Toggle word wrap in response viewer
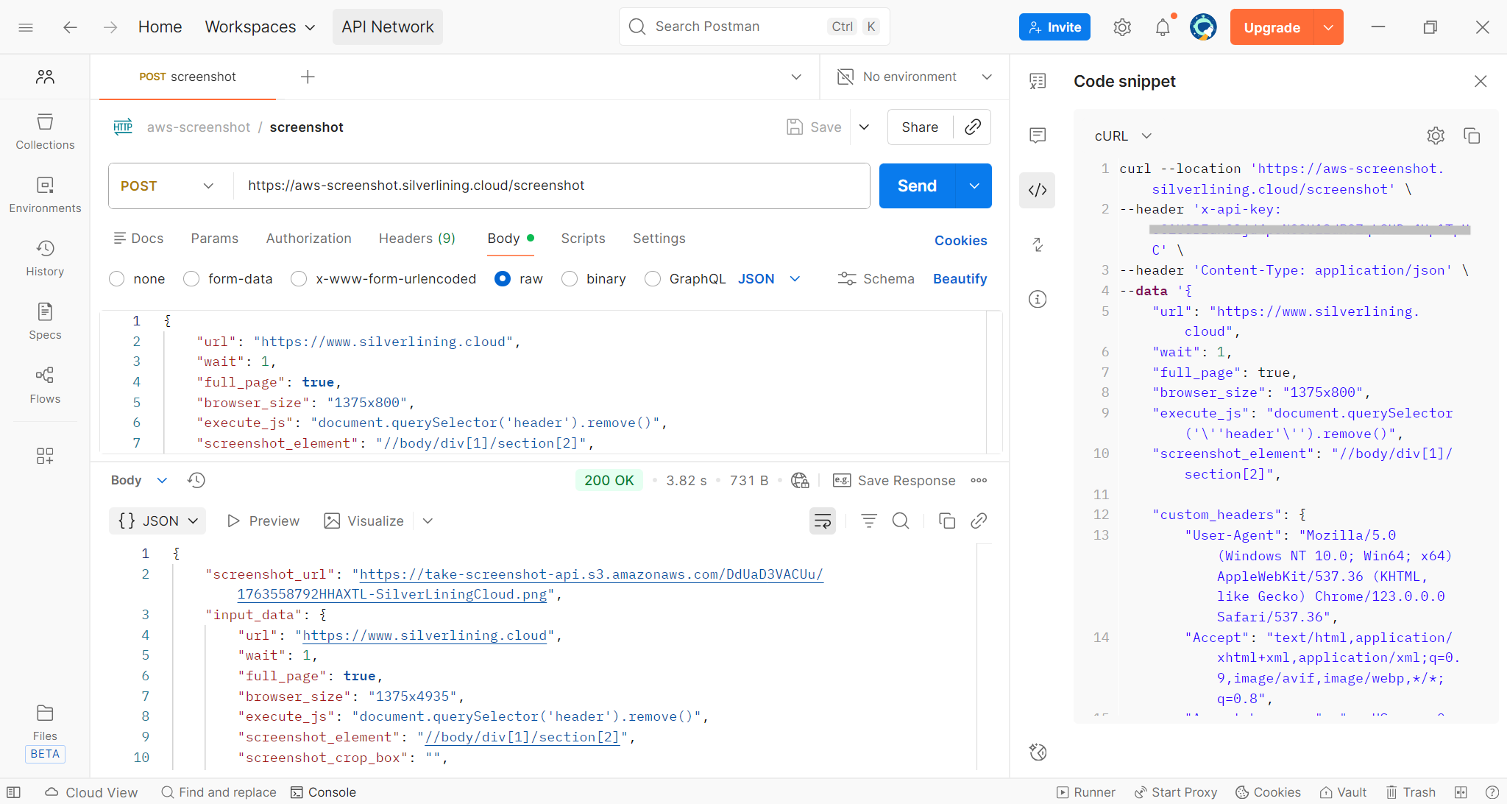The image size is (1507, 804). pos(822,521)
